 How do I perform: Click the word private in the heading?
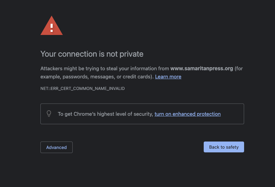coord(133,54)
